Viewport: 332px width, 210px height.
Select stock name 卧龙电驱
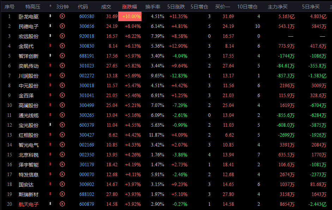[29, 17]
